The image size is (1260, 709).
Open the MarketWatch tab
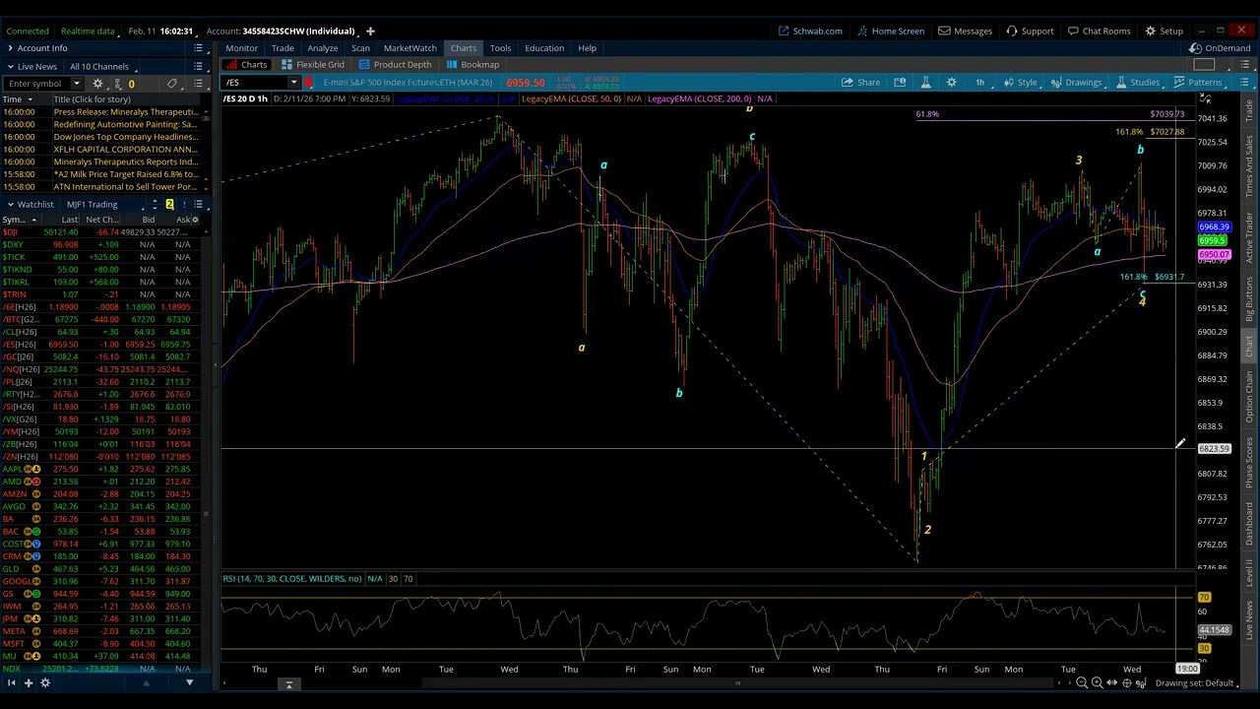pyautogui.click(x=409, y=48)
